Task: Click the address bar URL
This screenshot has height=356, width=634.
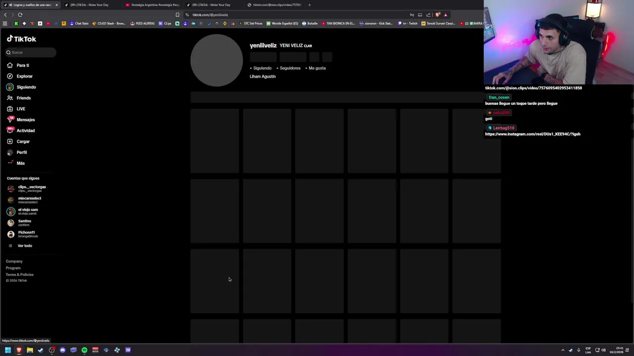Action: tap(210, 15)
